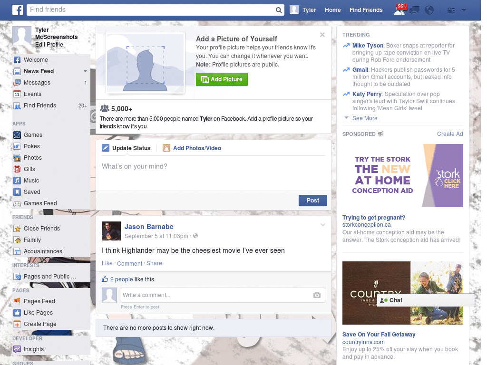Click the Find friends search field
The width and height of the screenshot is (487, 365).
click(151, 10)
